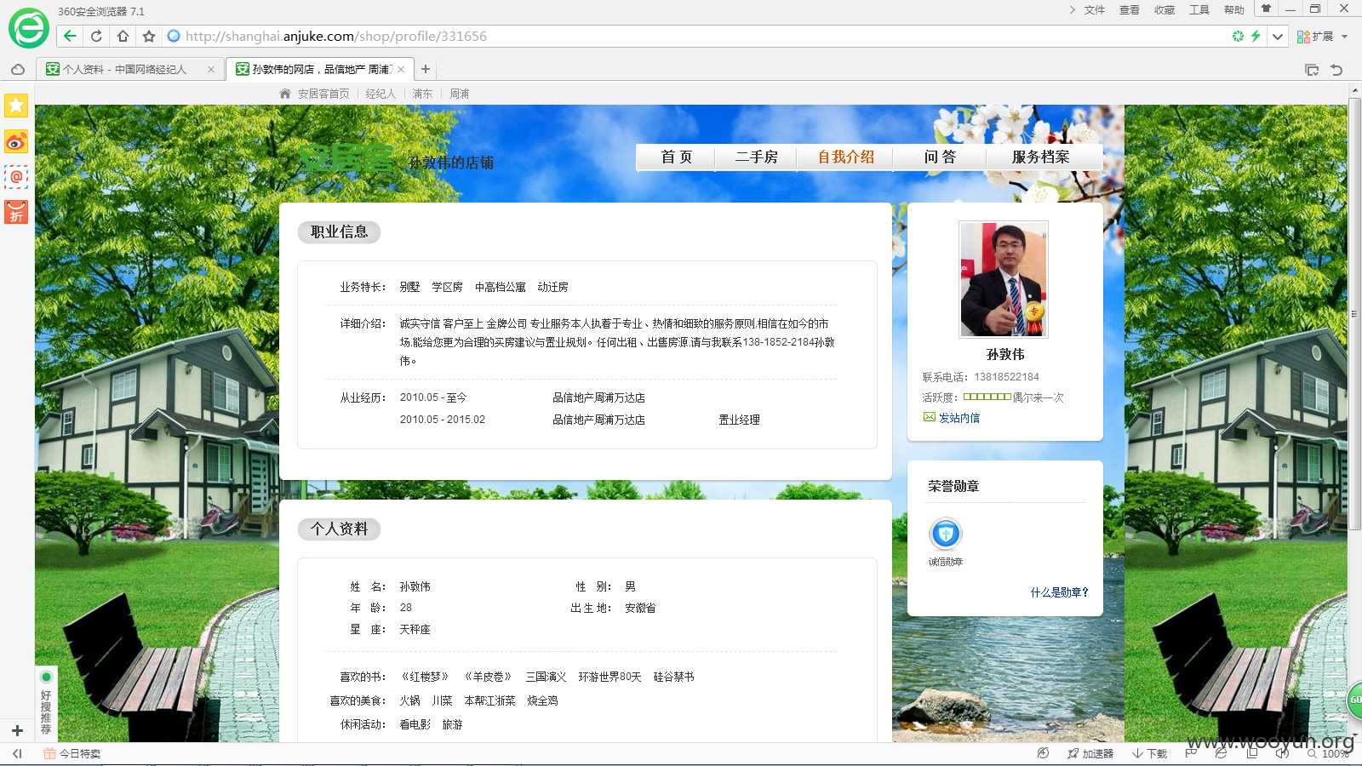Open the Weibo icon in the left sidebar

click(16, 141)
